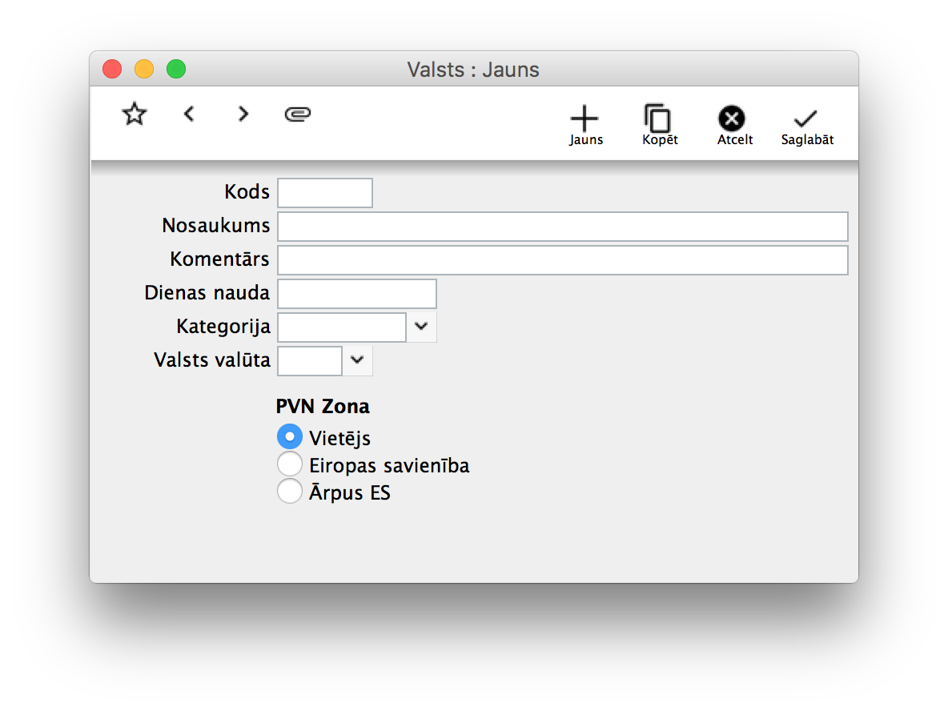Select Vietējs PVN zone option
Viewport: 948px width, 711px height.
pos(290,437)
